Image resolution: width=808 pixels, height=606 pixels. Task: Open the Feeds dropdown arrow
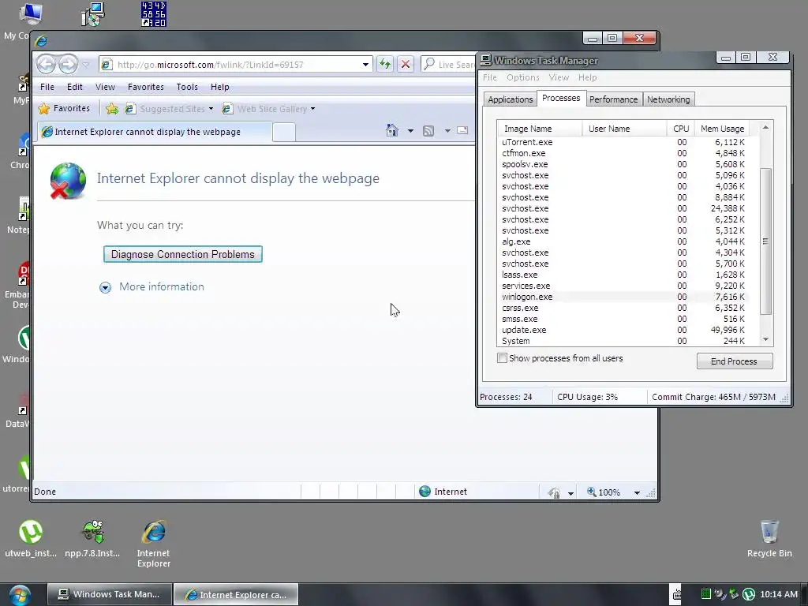click(447, 131)
